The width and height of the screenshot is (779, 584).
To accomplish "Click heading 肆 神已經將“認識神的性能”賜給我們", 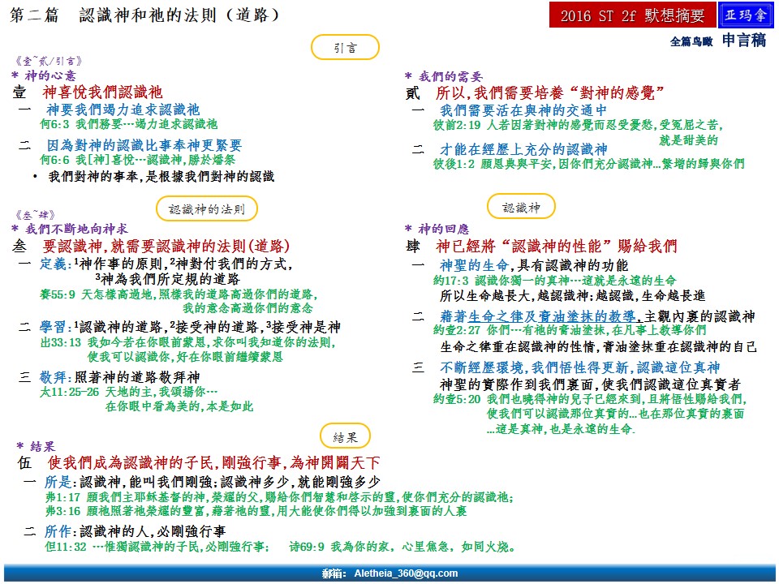I will [540, 246].
